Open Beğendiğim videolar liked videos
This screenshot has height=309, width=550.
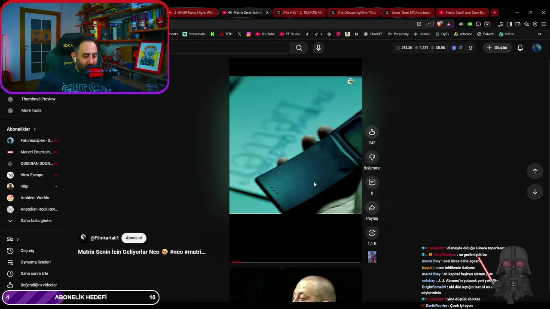pyautogui.click(x=34, y=285)
